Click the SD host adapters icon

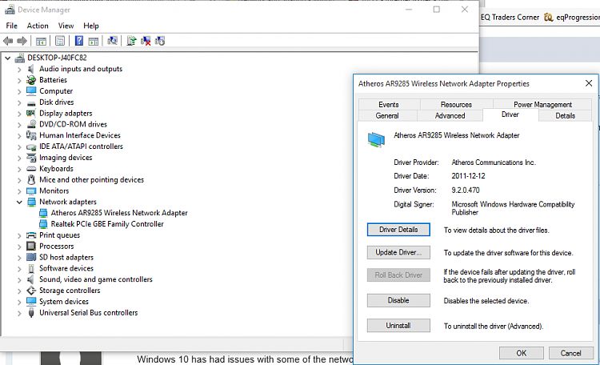point(31,257)
